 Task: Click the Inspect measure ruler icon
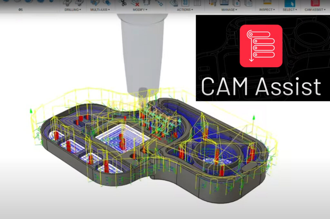click(x=267, y=3)
